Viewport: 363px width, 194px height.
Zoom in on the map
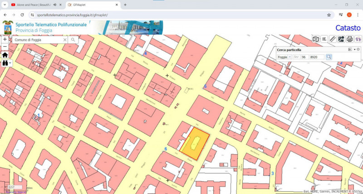point(5,39)
